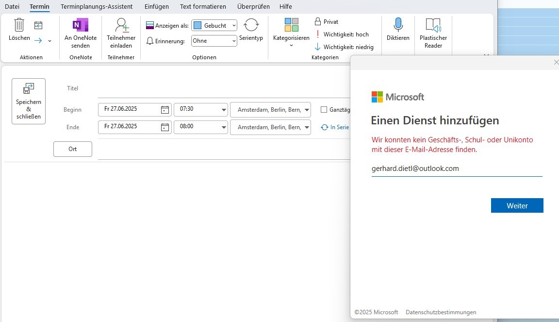The image size is (559, 322).
Task: Click the Ort button
Action: click(73, 149)
